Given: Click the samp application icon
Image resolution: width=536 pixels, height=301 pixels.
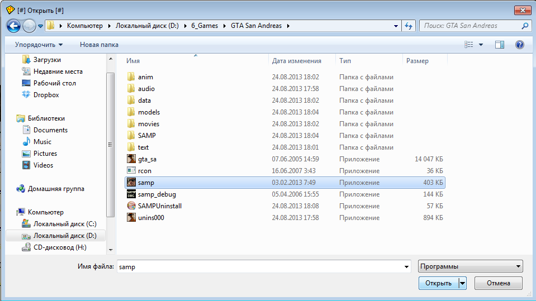Looking at the screenshot, I should pyautogui.click(x=131, y=183).
